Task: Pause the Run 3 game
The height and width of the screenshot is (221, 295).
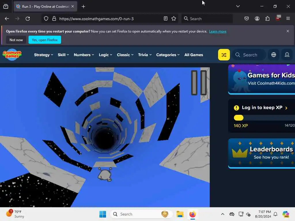Action: (199, 83)
